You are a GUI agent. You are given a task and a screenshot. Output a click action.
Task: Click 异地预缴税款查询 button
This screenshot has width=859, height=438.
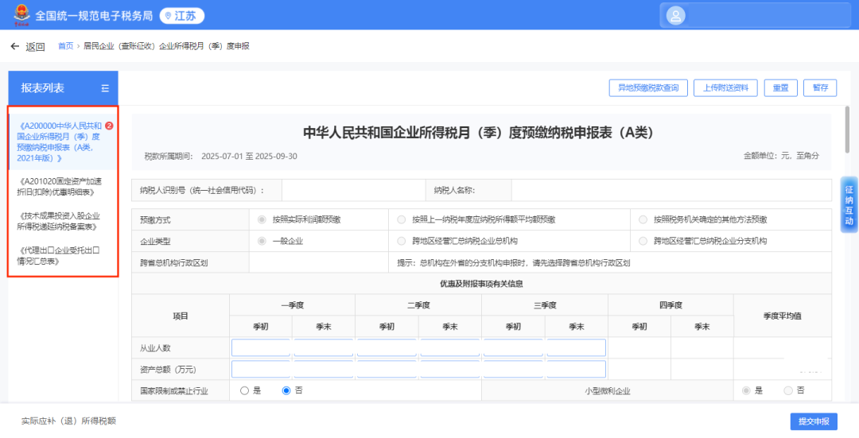tap(647, 88)
